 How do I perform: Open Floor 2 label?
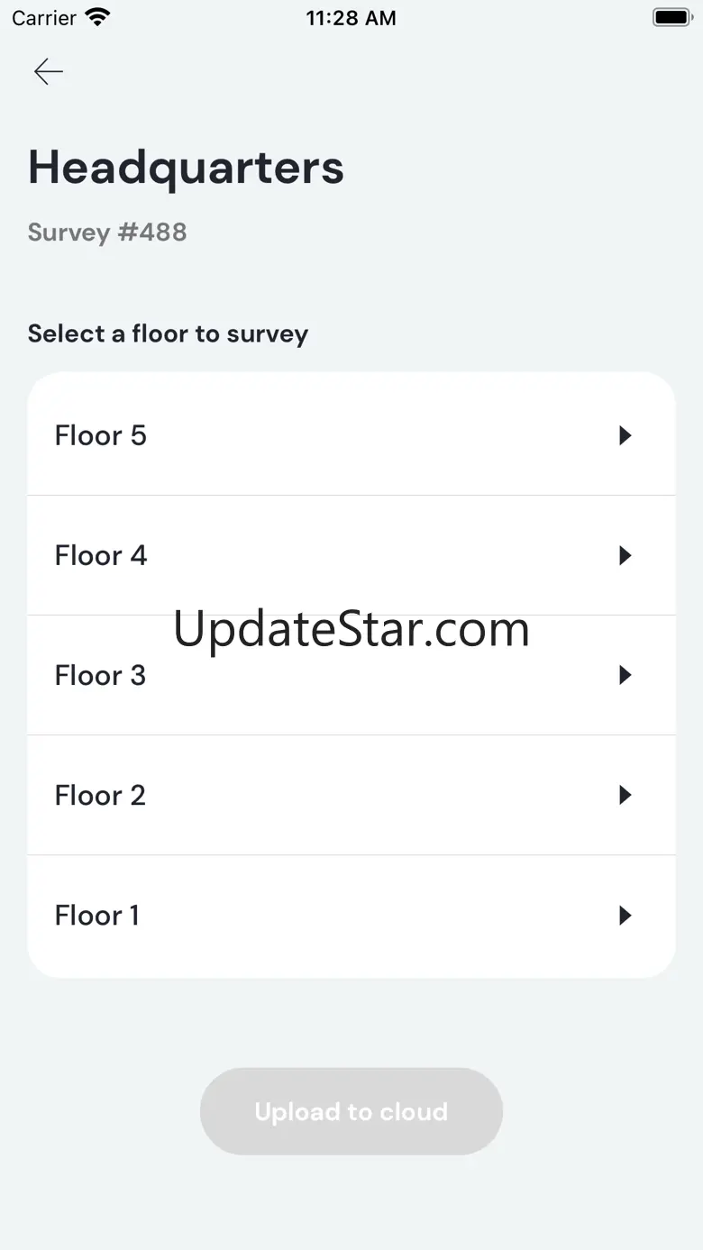(x=100, y=796)
